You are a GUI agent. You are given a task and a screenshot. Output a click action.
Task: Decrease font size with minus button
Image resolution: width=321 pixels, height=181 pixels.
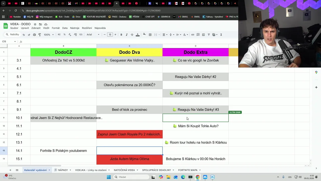tap(105, 35)
